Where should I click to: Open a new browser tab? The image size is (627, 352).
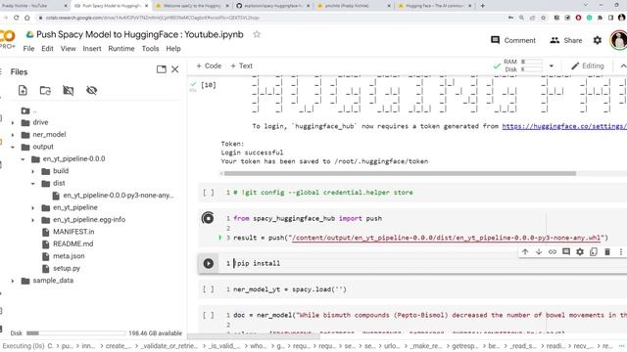tap(483, 6)
